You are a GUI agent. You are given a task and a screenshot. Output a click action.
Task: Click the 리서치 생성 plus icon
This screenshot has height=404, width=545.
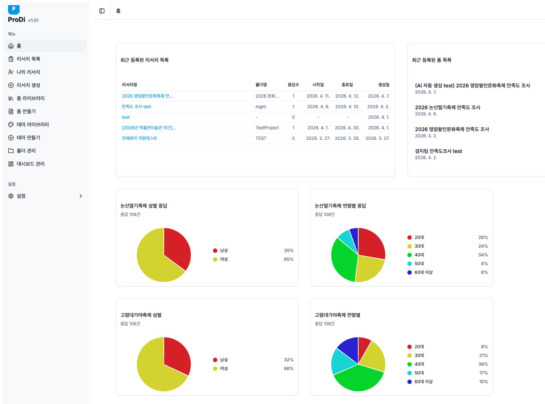11,85
